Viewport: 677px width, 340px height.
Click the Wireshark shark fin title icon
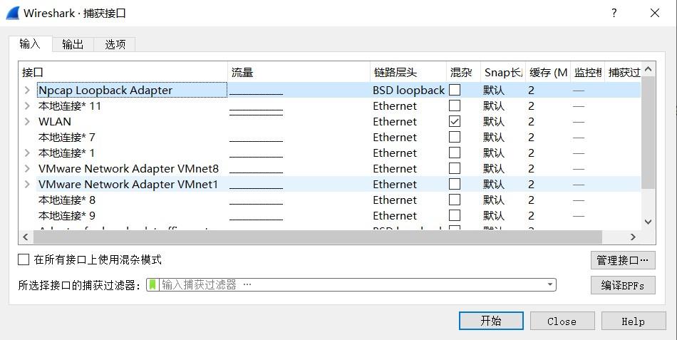tap(12, 13)
